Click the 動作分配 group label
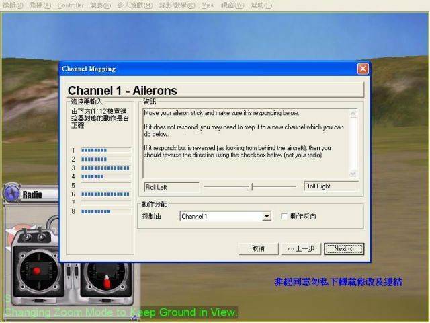The height and width of the screenshot is (323, 430). pos(155,203)
